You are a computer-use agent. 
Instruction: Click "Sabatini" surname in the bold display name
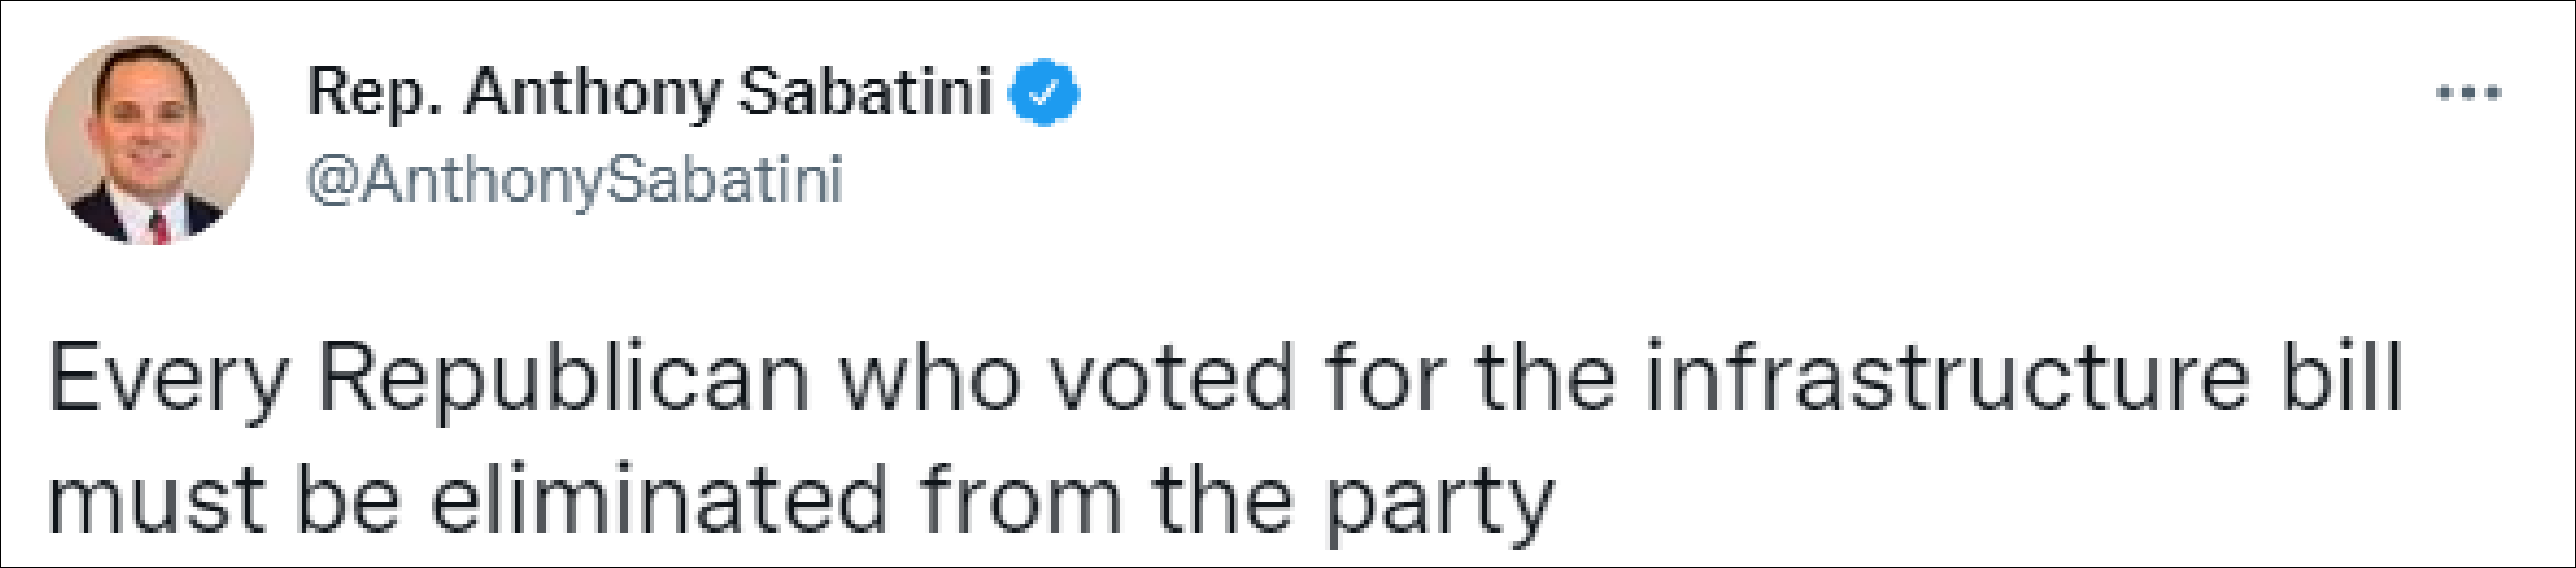click(864, 93)
